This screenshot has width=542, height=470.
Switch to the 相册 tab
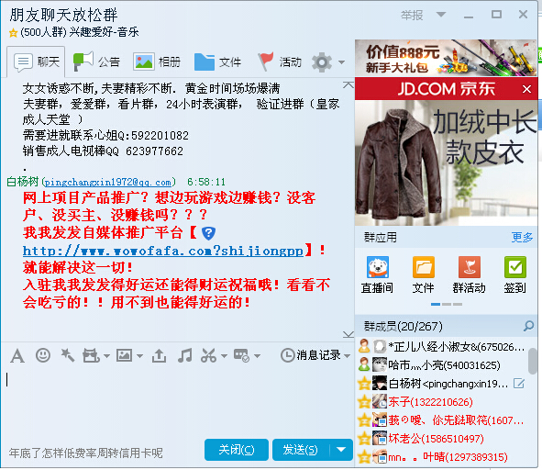pos(157,62)
